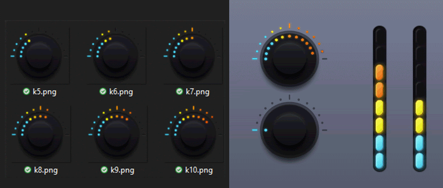Click the k10.png file name label
443x188 pixels.
pos(198,170)
